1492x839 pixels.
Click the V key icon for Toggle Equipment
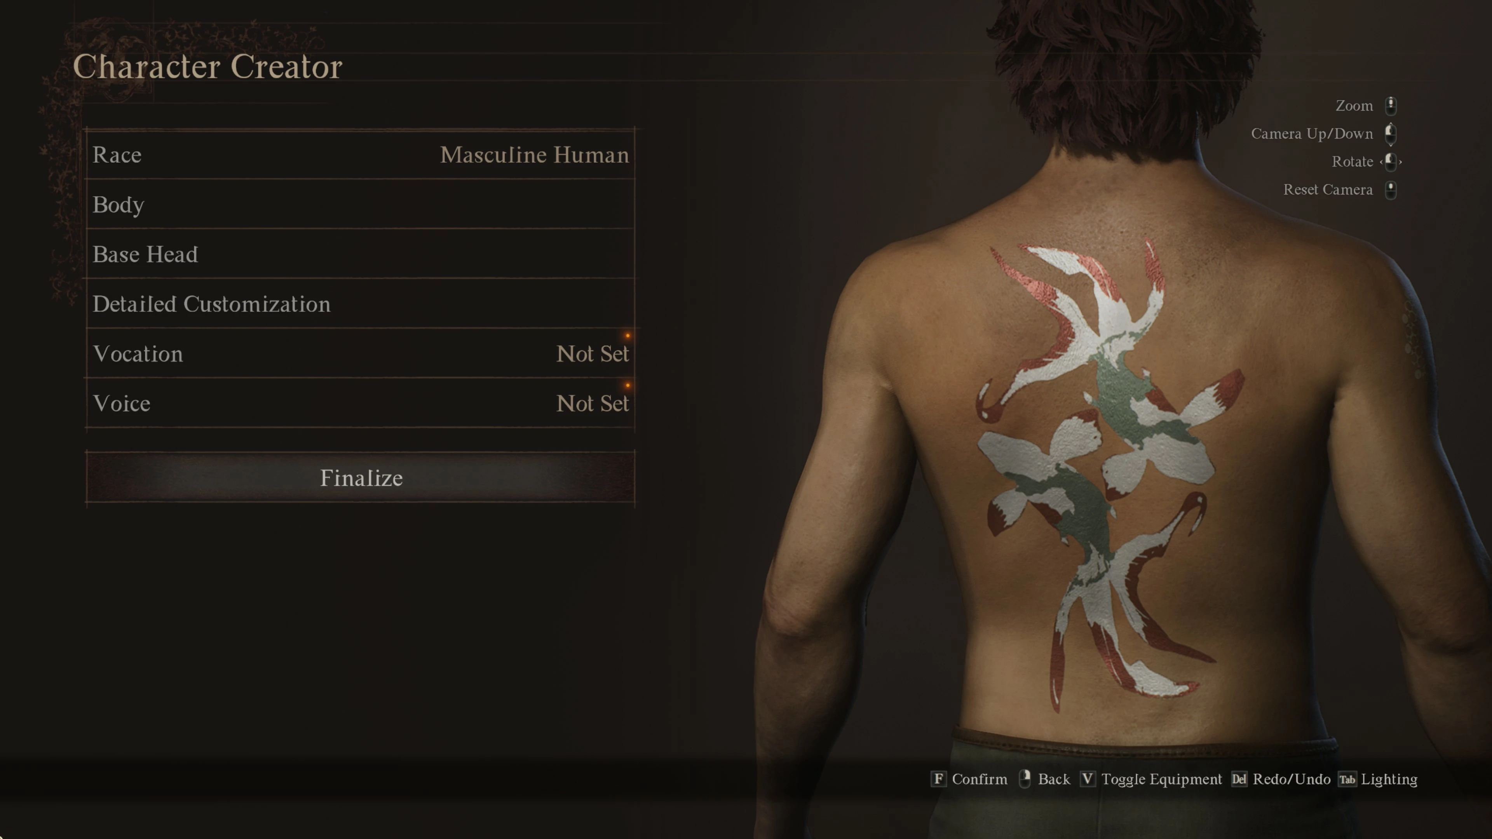pos(1088,779)
